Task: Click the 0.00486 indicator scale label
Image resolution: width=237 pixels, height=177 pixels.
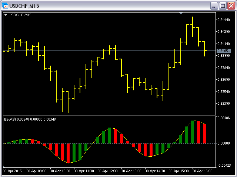Action: tap(224, 118)
